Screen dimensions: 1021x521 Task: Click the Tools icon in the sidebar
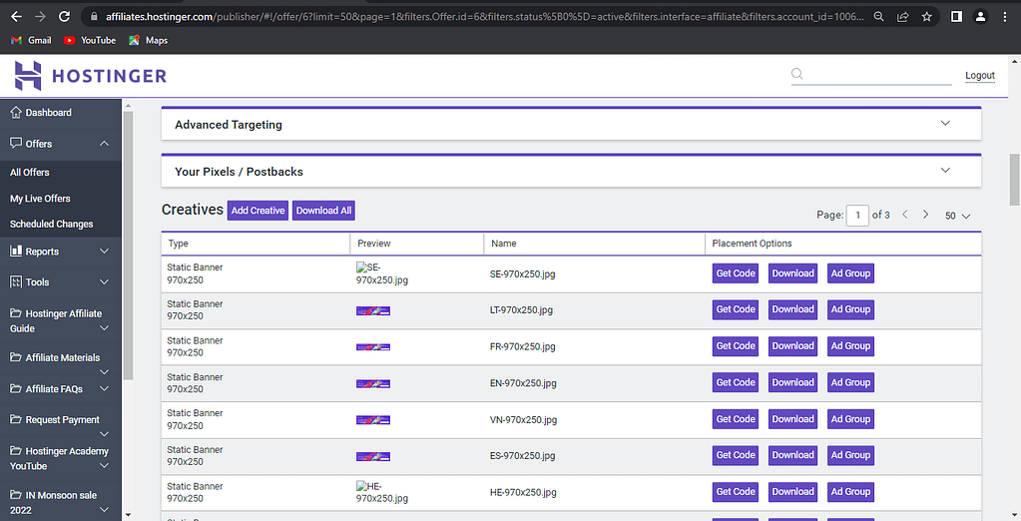(x=16, y=282)
